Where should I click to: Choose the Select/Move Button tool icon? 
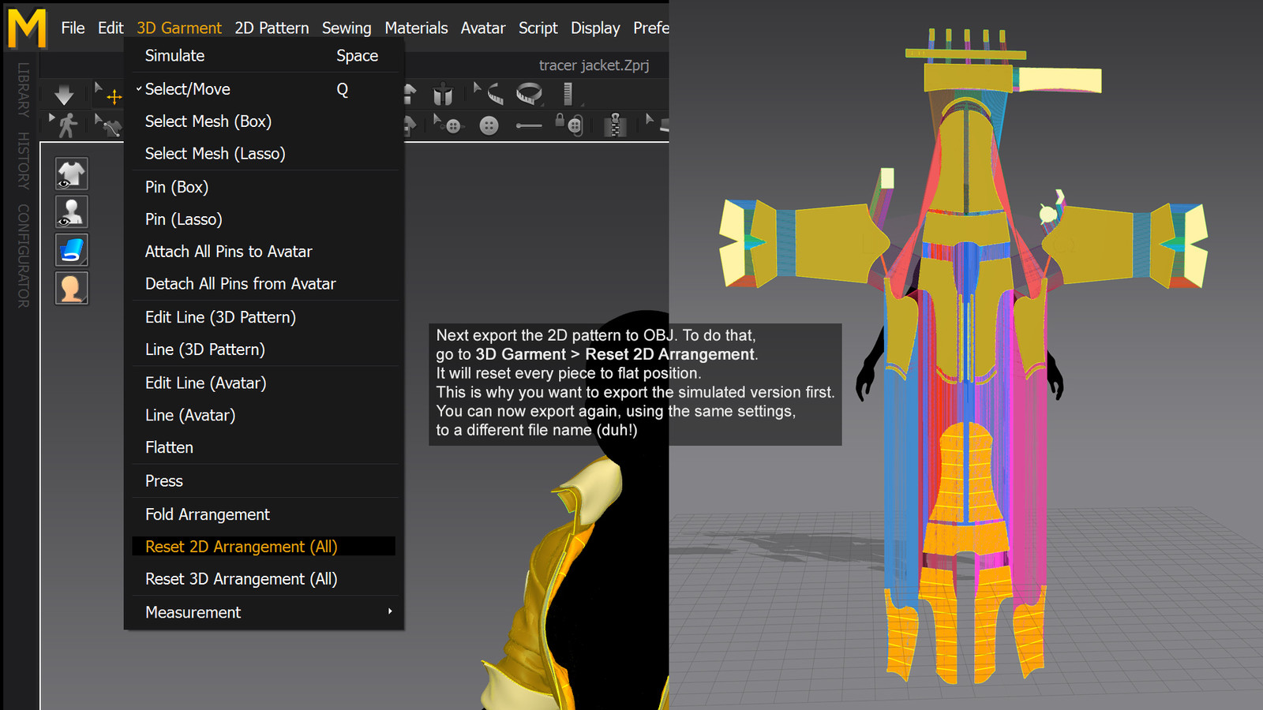pyautogui.click(x=448, y=125)
